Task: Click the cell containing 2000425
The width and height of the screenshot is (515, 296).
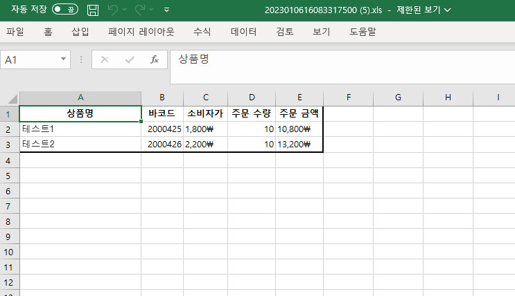Action: coord(162,129)
